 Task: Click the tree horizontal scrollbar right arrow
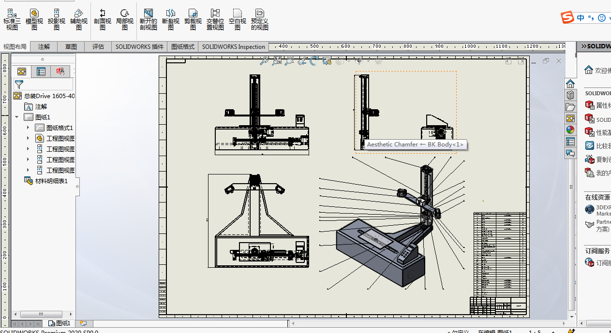pyautogui.click(x=71, y=314)
